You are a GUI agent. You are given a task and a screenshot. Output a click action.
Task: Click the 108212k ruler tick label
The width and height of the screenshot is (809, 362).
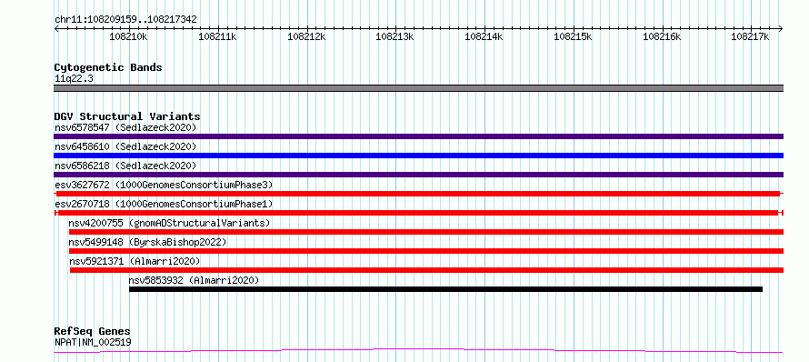[306, 36]
